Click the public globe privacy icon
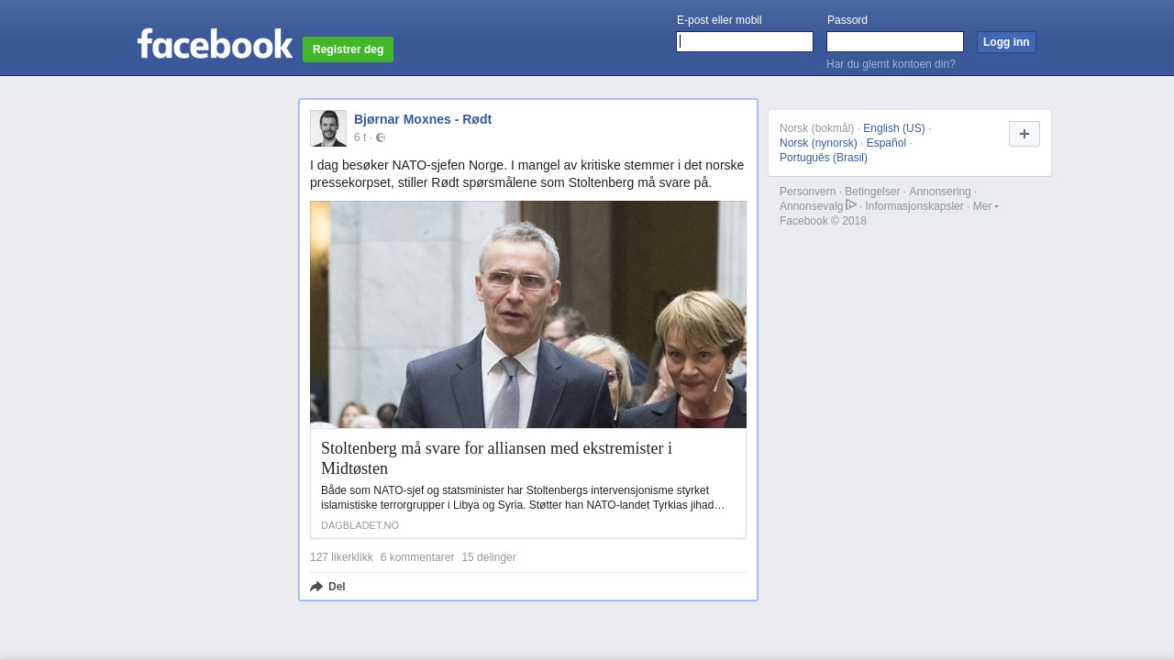Screen dimensions: 1174x660 [x=381, y=137]
